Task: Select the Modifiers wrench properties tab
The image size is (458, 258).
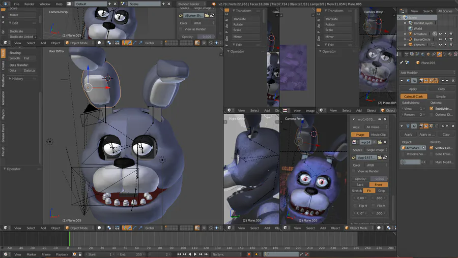Action: click(439, 54)
